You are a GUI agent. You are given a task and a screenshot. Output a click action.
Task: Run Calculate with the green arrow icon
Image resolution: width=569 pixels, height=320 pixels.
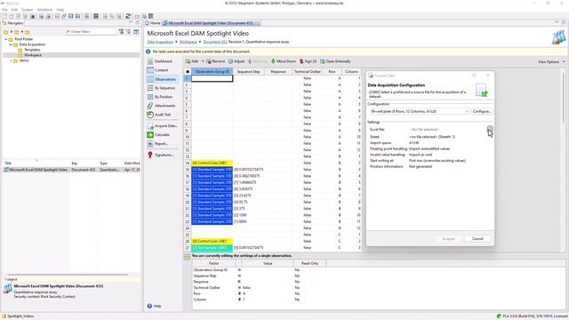coord(158,134)
